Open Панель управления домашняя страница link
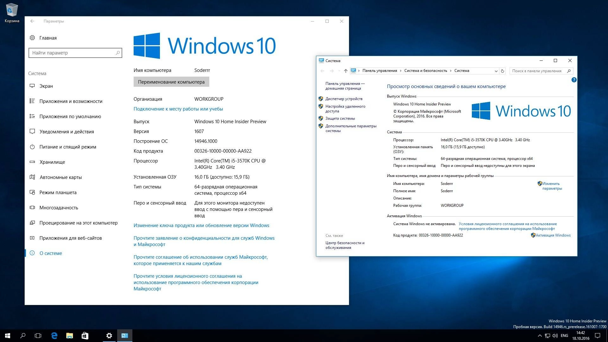The width and height of the screenshot is (608, 342). point(345,86)
